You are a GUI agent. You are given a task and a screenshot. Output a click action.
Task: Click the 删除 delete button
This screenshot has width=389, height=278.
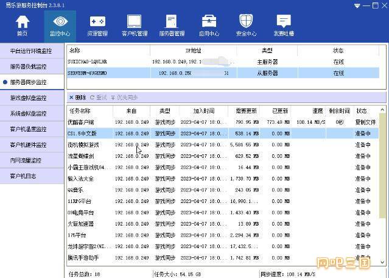[78, 98]
